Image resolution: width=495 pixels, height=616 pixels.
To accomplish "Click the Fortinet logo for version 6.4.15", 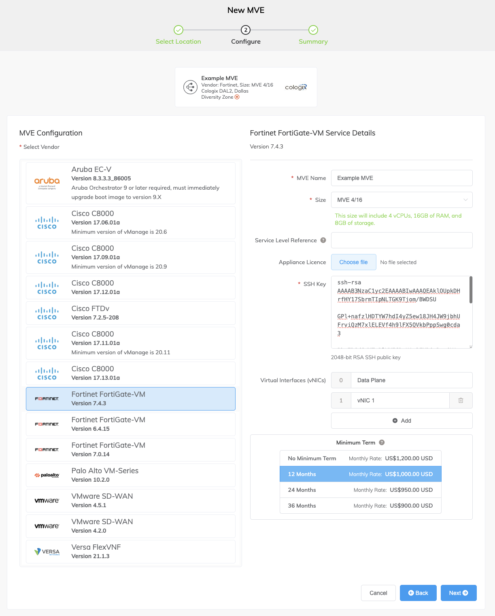I will click(x=47, y=424).
